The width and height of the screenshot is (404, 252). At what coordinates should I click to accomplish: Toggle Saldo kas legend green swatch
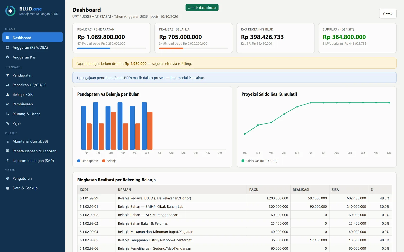click(x=243, y=161)
